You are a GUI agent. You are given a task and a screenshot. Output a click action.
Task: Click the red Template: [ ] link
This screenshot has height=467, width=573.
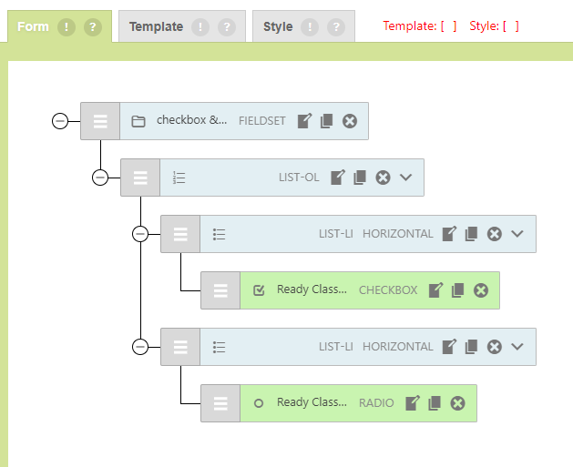click(420, 26)
